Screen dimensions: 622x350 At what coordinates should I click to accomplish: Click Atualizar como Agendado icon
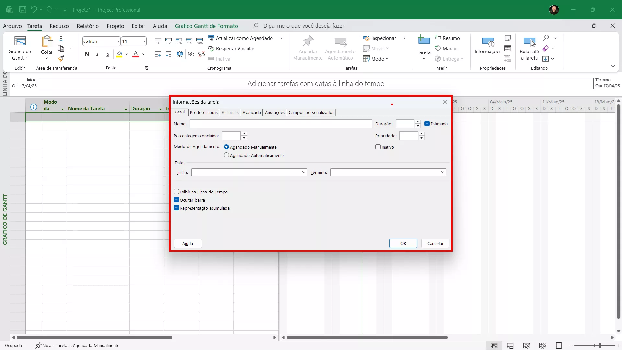click(x=211, y=38)
